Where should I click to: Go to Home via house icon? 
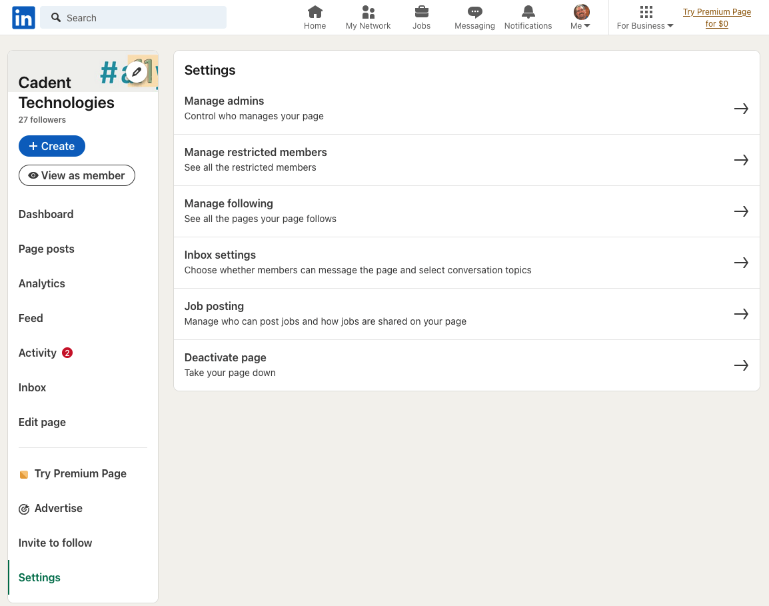pos(315,11)
